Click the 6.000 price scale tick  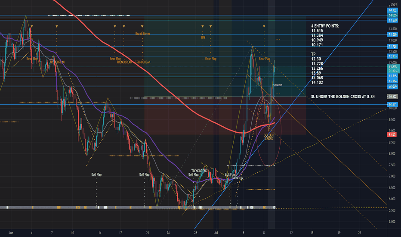392,199
